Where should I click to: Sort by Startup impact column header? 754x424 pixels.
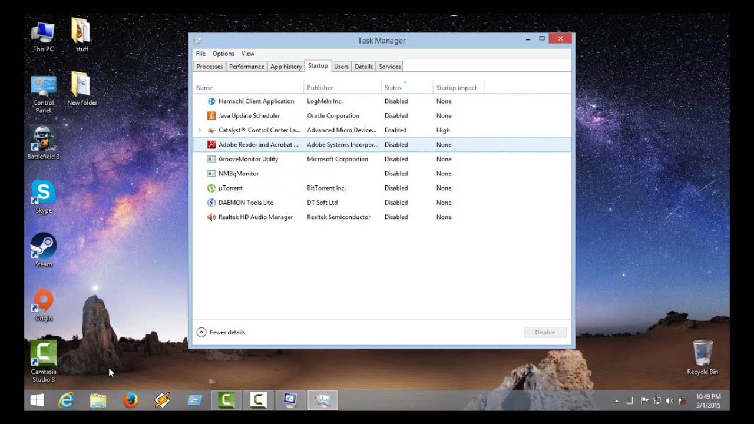[x=459, y=87]
